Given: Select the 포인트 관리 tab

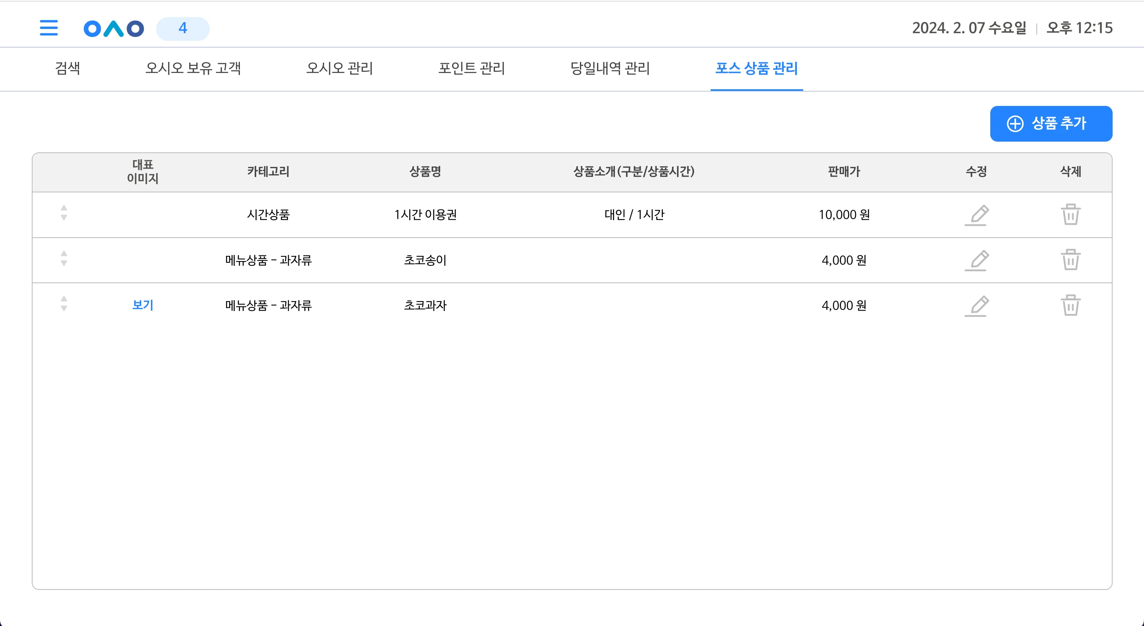Looking at the screenshot, I should (x=471, y=68).
